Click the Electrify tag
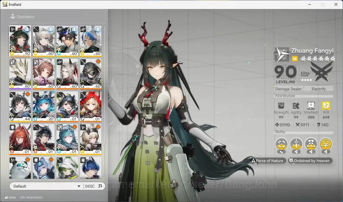 pyautogui.click(x=319, y=89)
